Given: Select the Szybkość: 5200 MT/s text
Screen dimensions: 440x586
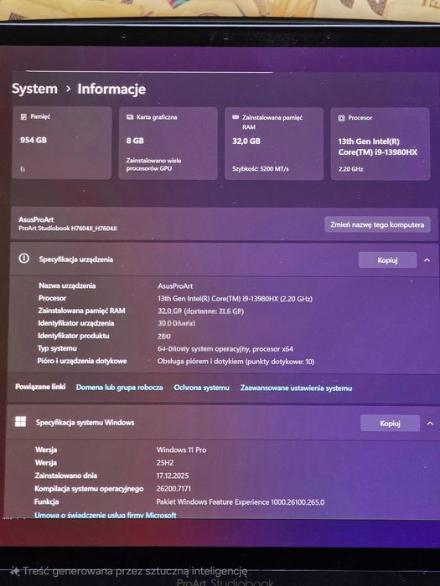Looking at the screenshot, I should 261,169.
